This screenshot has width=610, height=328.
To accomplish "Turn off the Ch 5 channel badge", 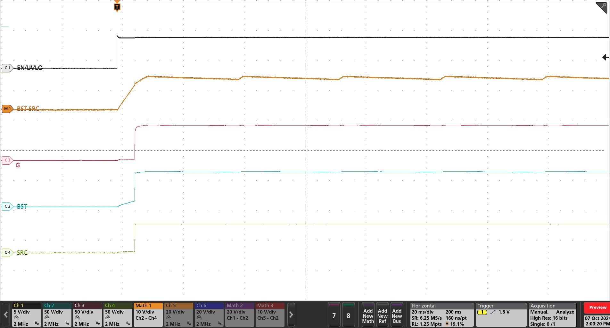I will click(171, 306).
